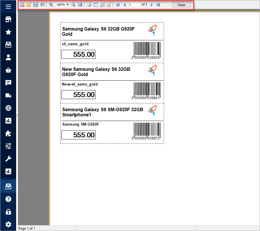Click the price box on the s6_sams_gold label
This screenshot has width=260, height=231.
coord(78,54)
